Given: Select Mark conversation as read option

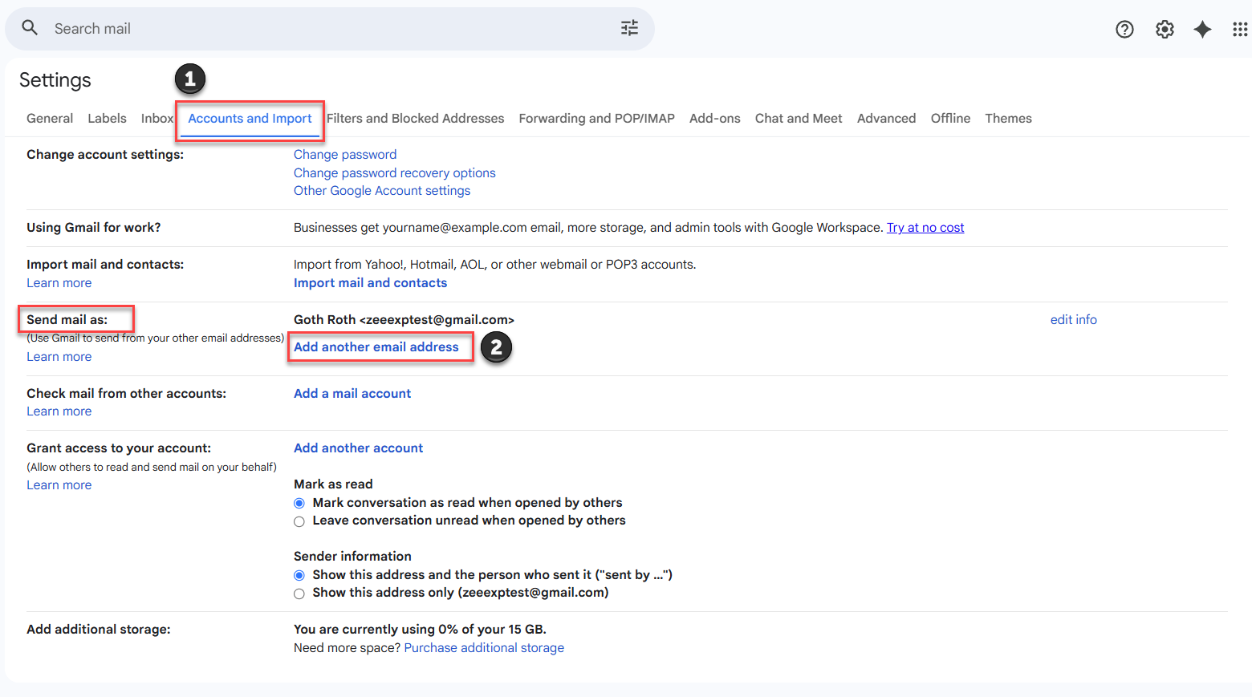Looking at the screenshot, I should tap(299, 503).
